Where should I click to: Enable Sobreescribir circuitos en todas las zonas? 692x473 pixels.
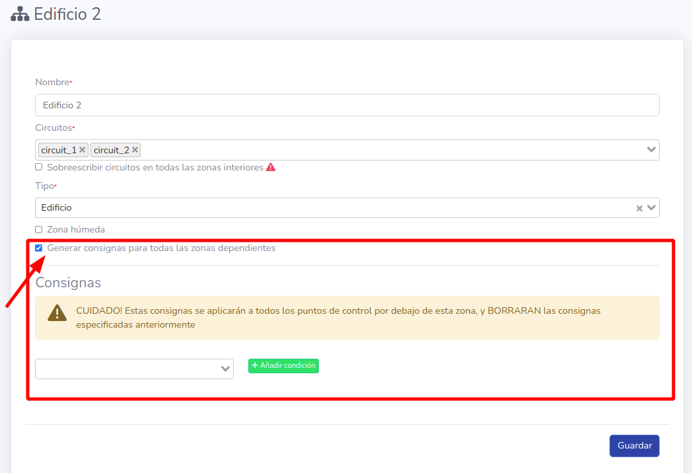pos(39,168)
